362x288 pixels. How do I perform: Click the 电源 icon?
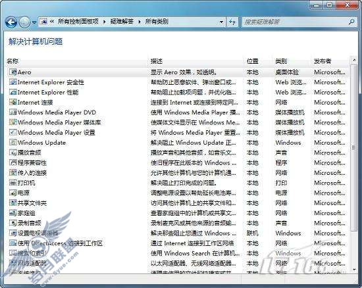(x=13, y=193)
